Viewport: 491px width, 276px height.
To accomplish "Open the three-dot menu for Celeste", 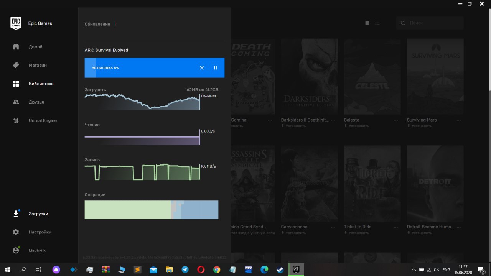I will point(396,120).
